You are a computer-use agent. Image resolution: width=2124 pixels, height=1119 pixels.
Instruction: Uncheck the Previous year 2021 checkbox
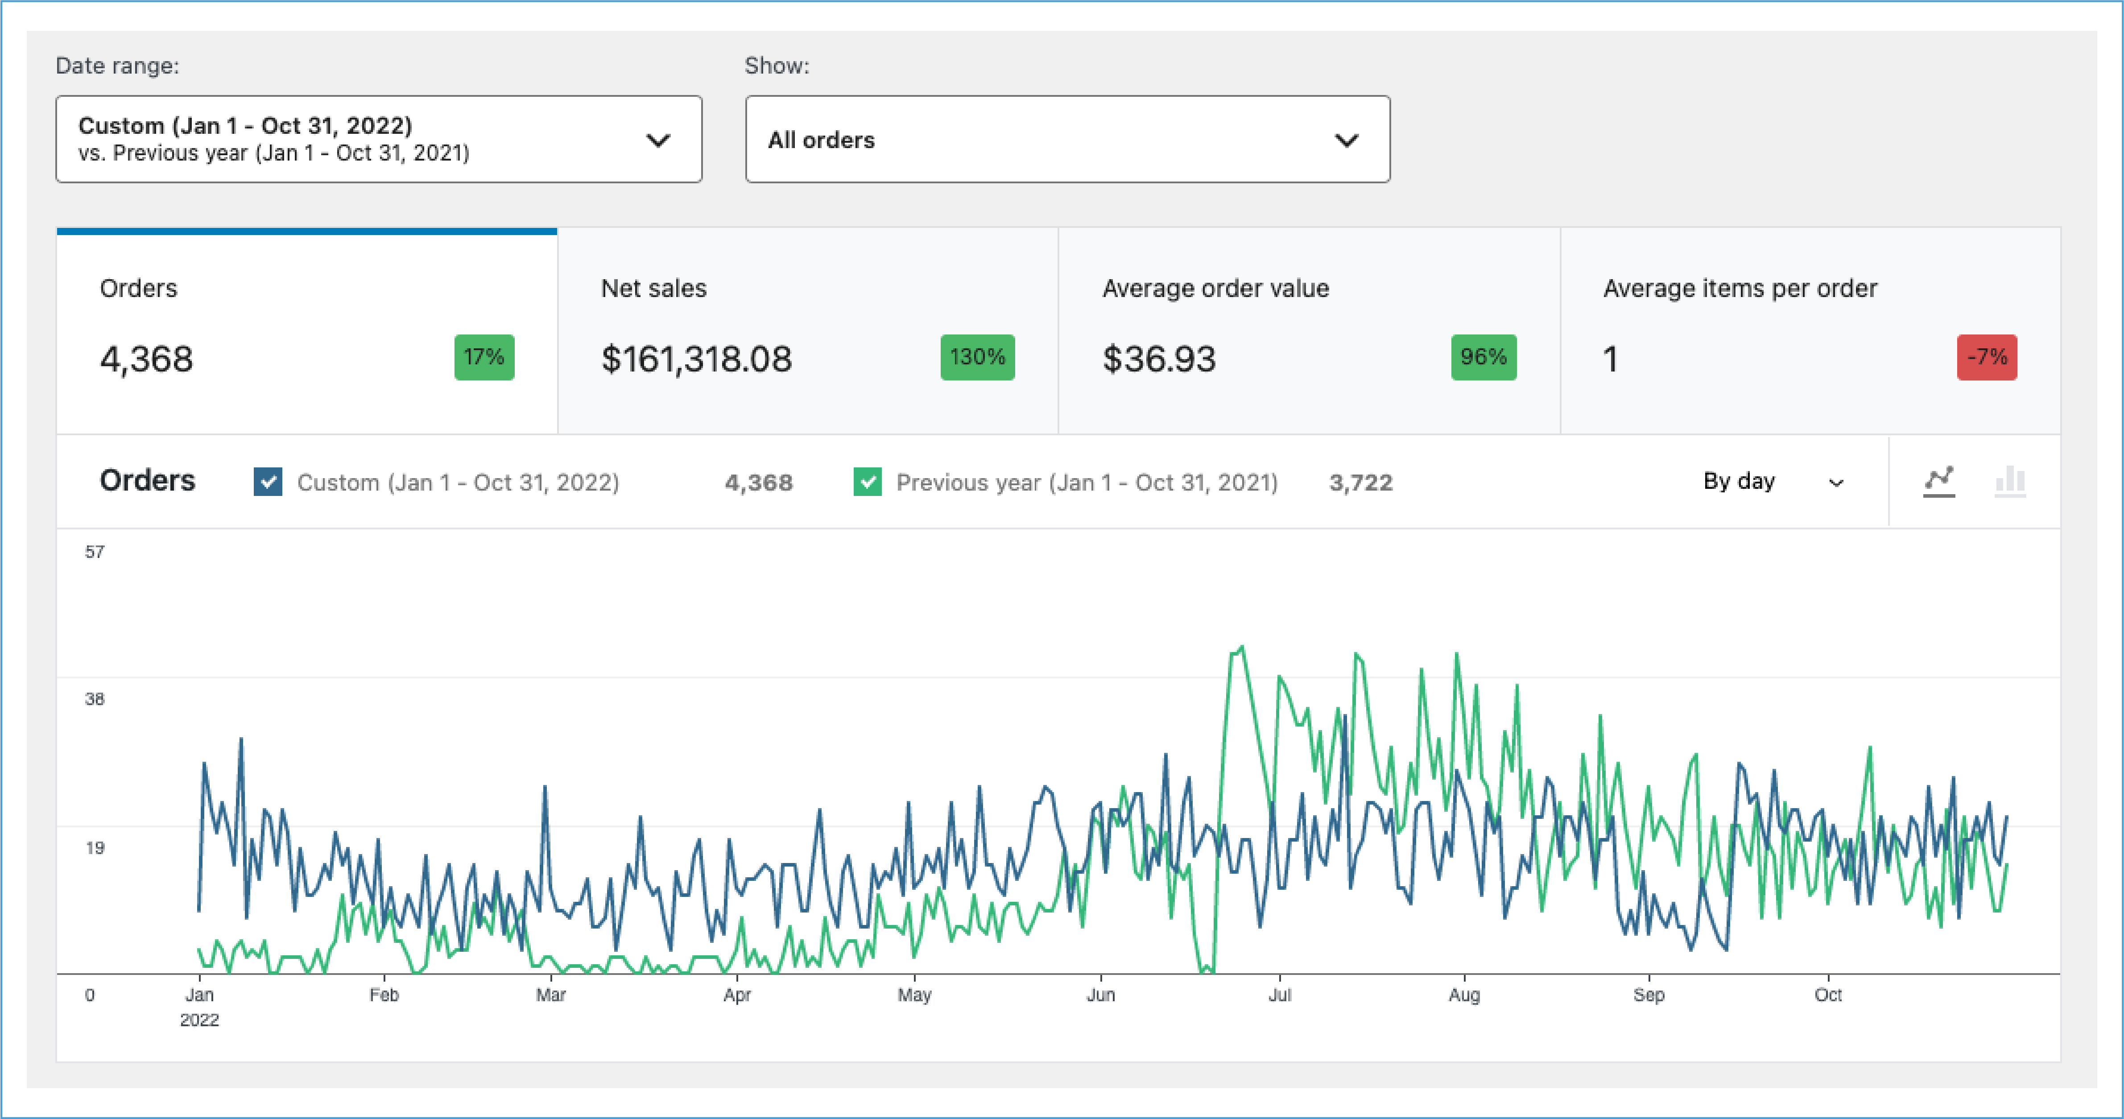pos(868,482)
